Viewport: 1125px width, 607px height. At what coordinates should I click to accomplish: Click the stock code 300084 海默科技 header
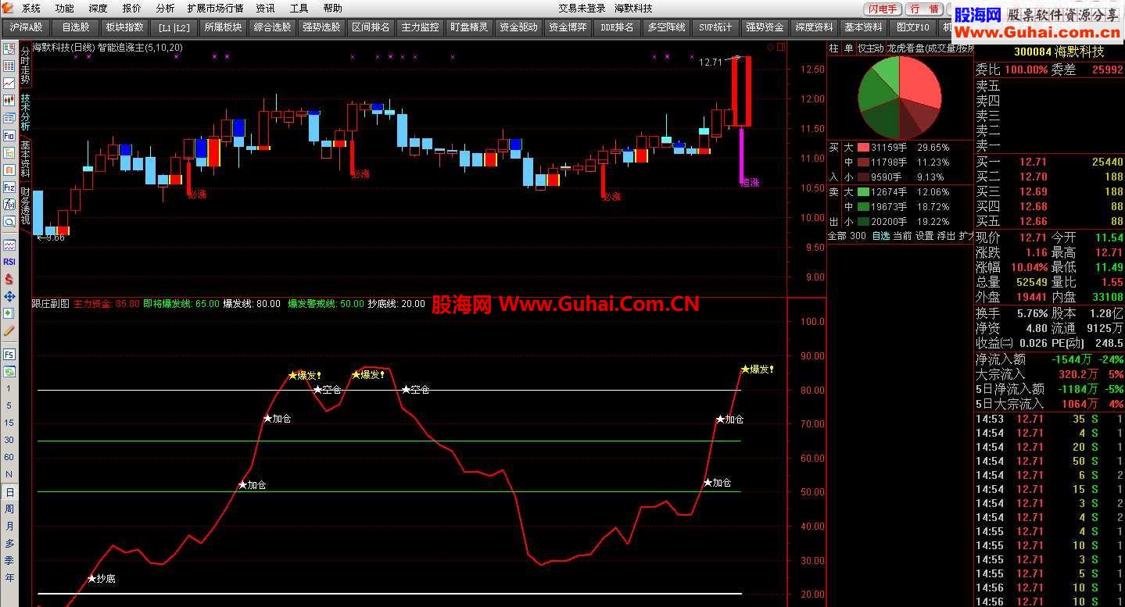(x=1059, y=52)
